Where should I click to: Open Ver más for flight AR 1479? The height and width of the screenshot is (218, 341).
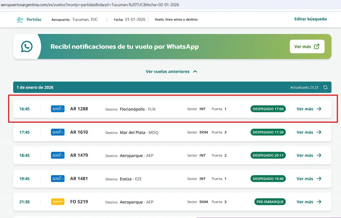309,155
